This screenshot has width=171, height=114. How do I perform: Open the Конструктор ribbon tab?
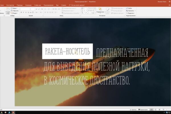[10, 5]
